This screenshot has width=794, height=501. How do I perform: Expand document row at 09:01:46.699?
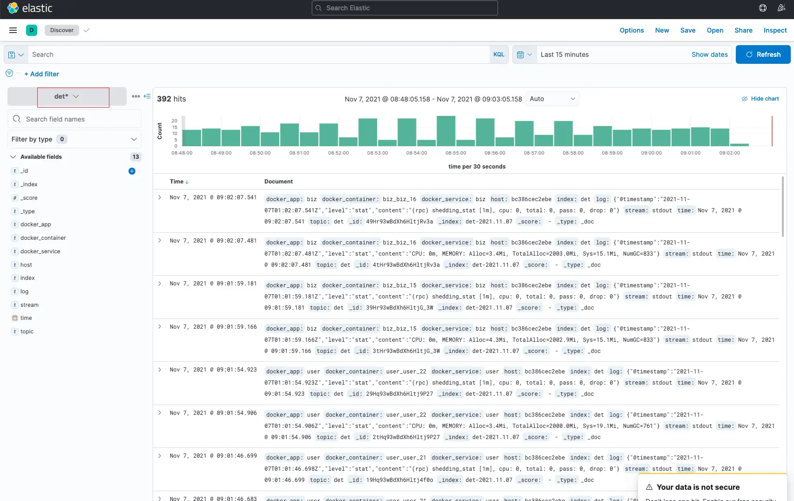coord(160,456)
